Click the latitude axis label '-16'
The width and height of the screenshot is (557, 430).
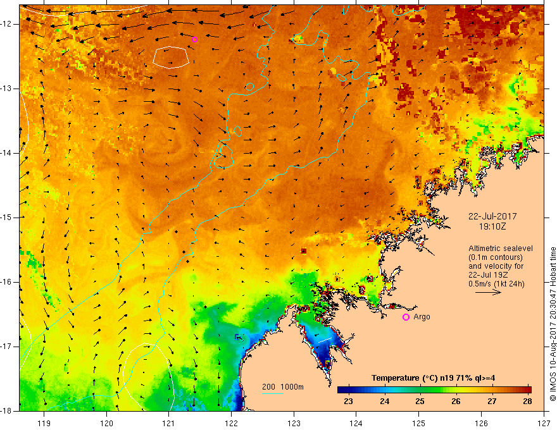[6, 282]
